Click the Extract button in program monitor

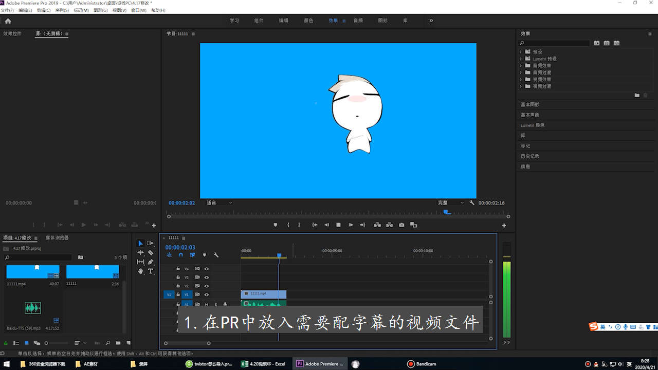click(389, 225)
